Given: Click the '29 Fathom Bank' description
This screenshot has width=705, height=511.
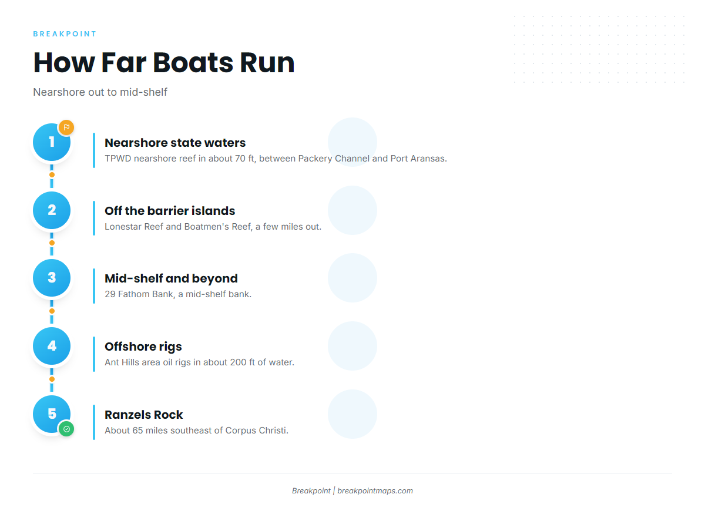Looking at the screenshot, I should click(178, 294).
